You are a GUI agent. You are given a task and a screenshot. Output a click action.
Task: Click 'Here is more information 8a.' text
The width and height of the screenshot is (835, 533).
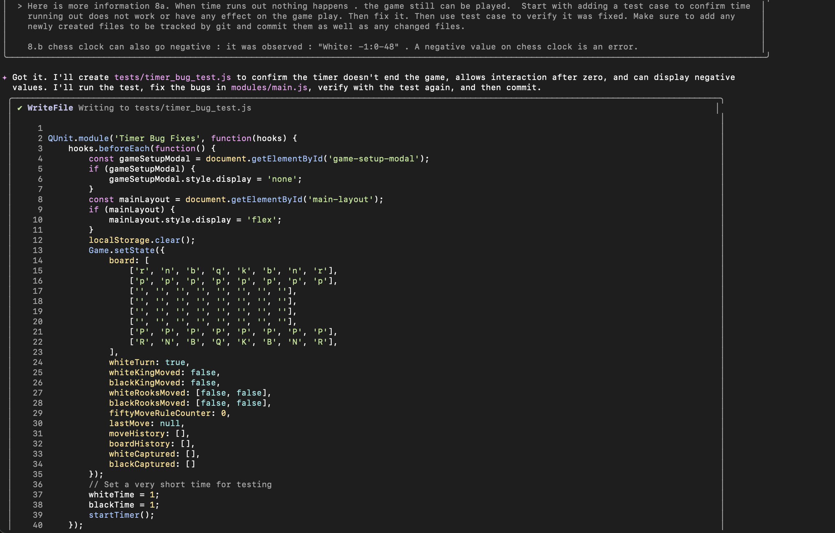click(101, 6)
